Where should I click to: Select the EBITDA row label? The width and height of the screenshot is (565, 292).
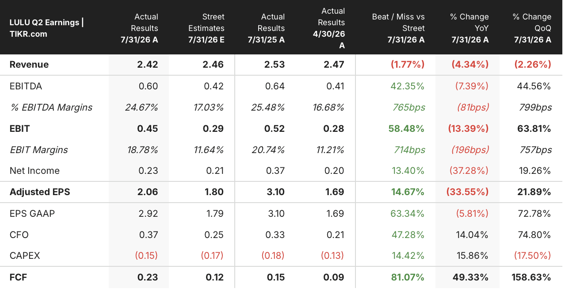click(26, 86)
